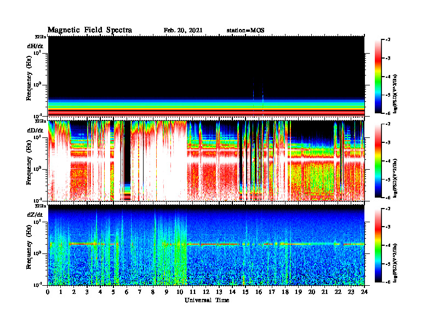Click the "-3" value on dZ/dt color scale
This screenshot has height=335, width=434.
pyautogui.click(x=388, y=227)
